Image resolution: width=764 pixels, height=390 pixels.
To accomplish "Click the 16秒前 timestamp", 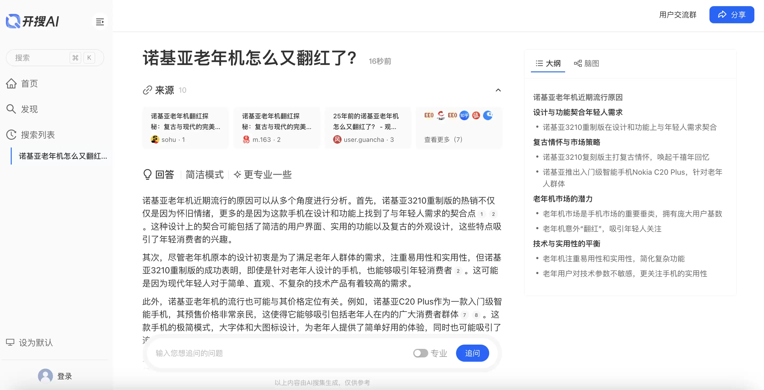I will point(380,61).
